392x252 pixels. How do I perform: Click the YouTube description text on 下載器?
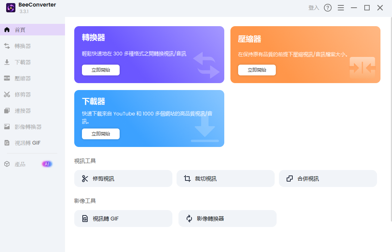[x=147, y=117]
